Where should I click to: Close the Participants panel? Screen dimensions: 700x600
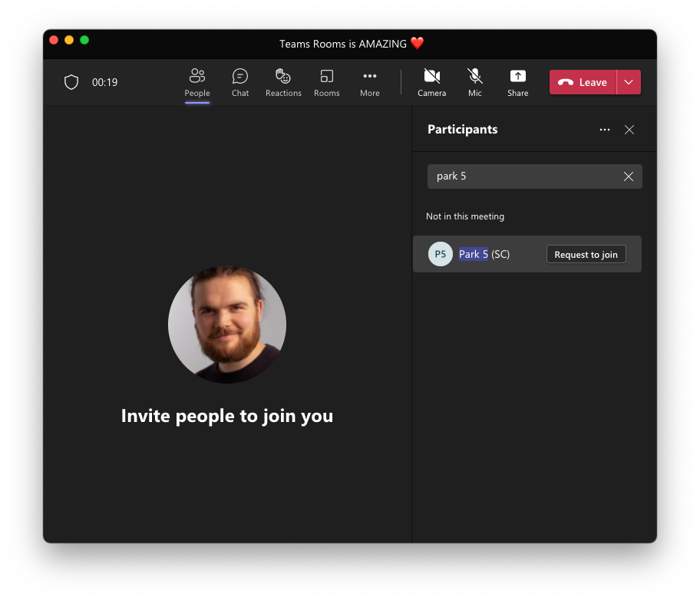629,130
